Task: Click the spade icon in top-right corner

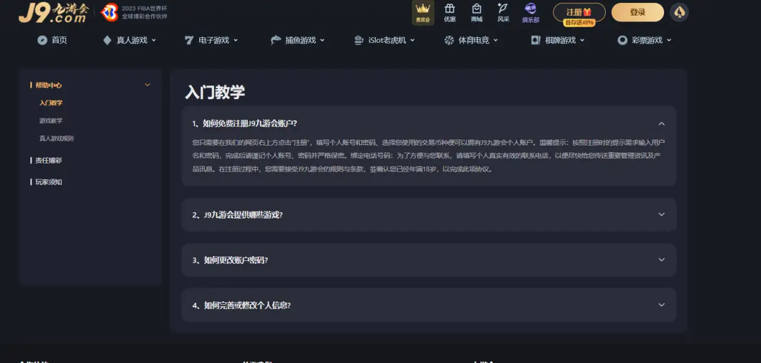Action: pyautogui.click(x=679, y=12)
